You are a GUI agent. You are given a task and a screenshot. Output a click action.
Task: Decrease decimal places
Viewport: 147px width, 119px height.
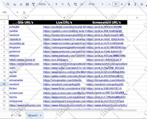(x=69, y=4)
